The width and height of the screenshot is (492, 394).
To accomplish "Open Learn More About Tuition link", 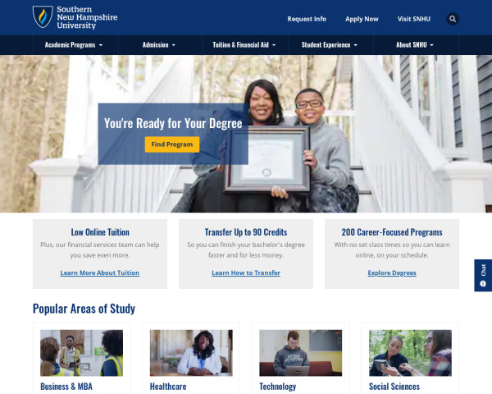I will coord(100,273).
